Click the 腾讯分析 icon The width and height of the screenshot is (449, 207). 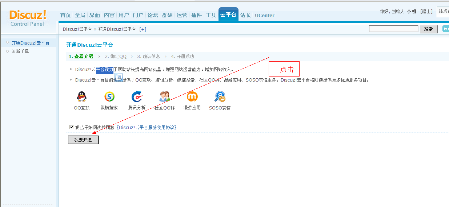tap(137, 96)
